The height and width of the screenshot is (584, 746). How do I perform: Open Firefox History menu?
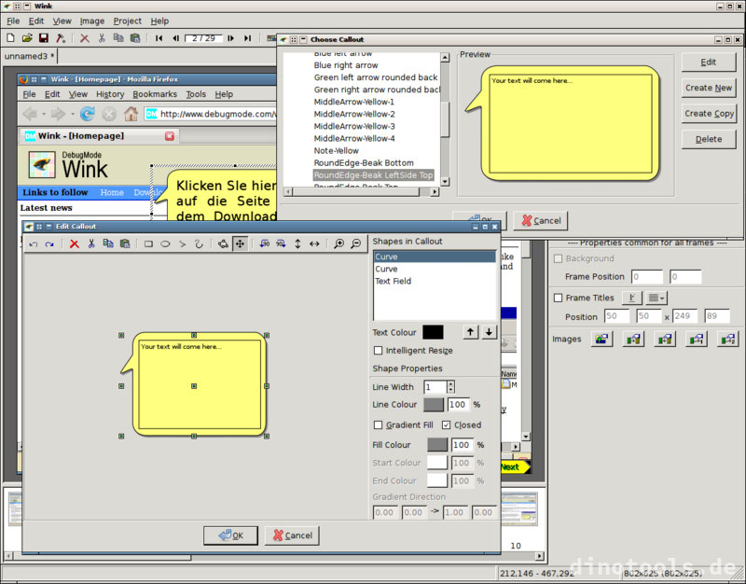click(x=110, y=94)
